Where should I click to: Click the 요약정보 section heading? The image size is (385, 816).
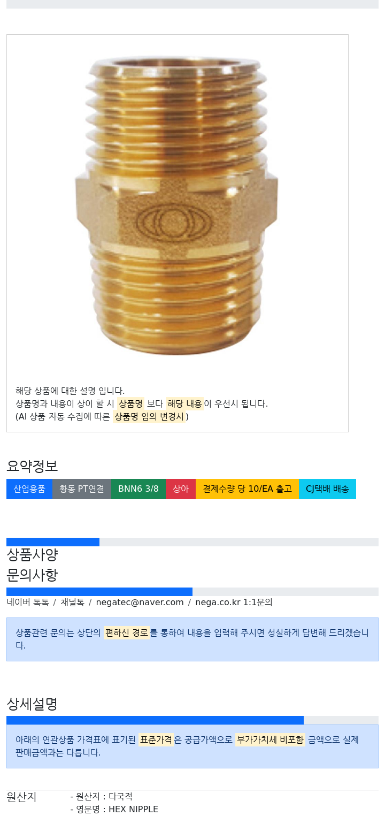(32, 466)
